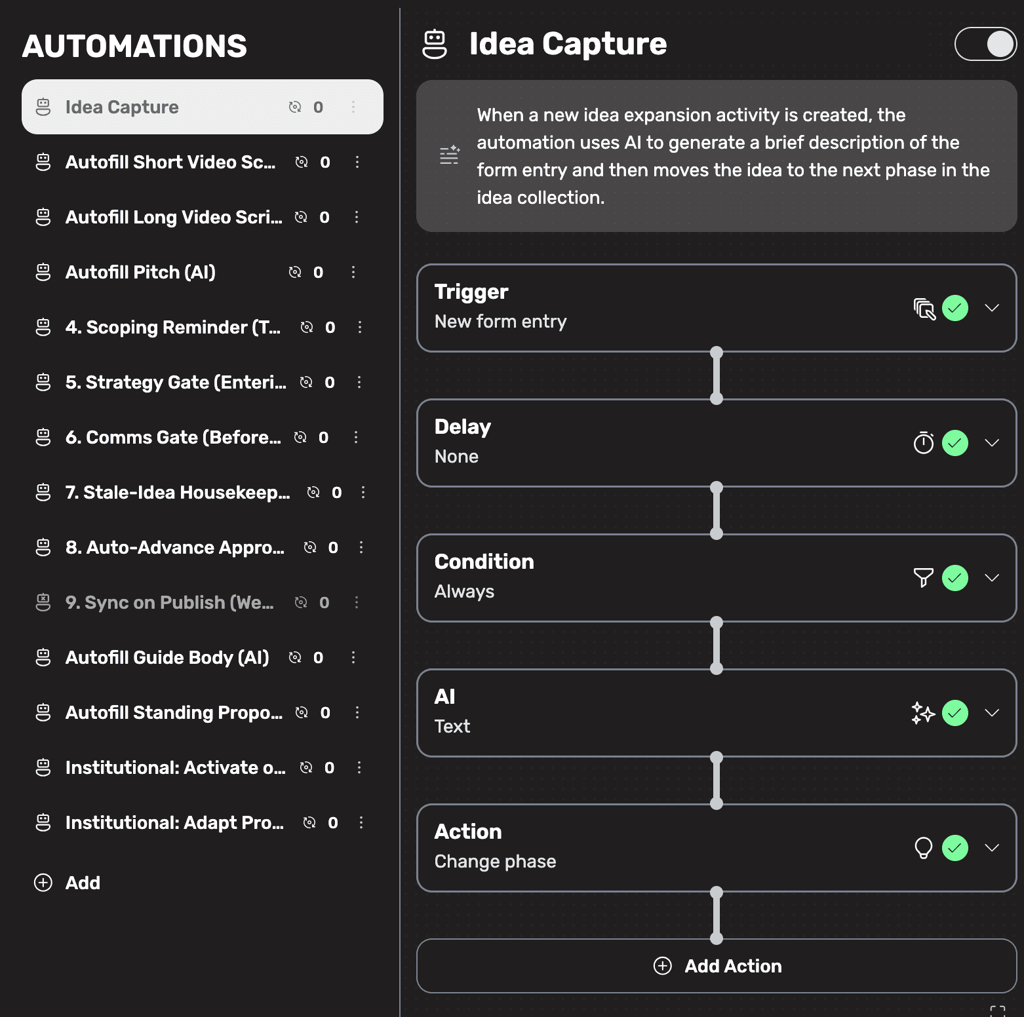Click run-count icon beside Autofill Guide Body
The height and width of the screenshot is (1017, 1024).
point(295,657)
